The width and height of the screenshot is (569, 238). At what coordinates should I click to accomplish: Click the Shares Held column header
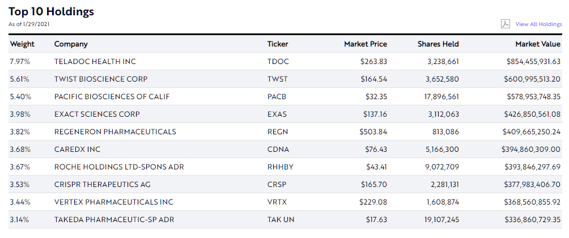(438, 44)
